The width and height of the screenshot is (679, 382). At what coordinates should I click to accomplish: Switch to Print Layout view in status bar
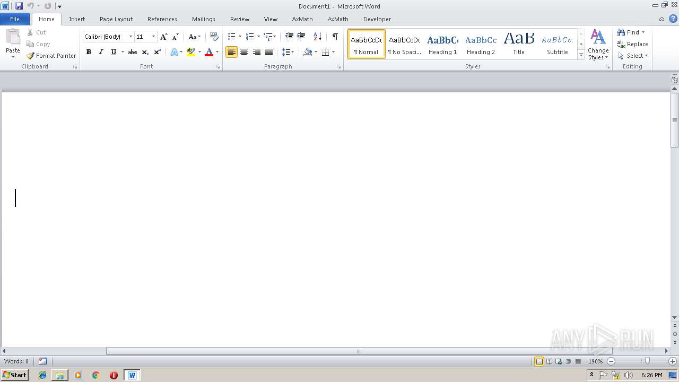click(x=539, y=361)
